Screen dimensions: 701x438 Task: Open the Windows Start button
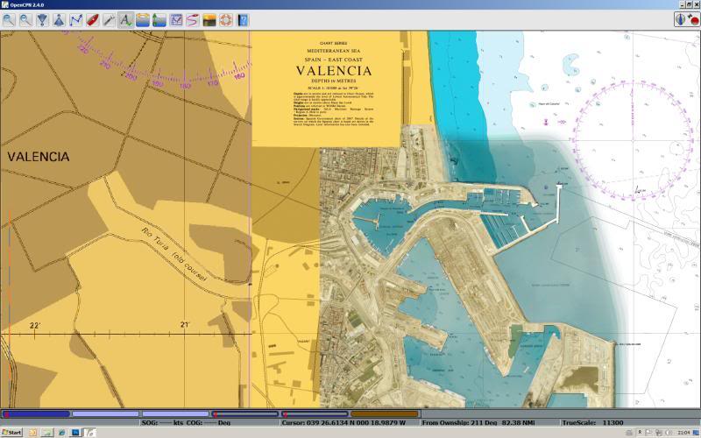coord(11,433)
